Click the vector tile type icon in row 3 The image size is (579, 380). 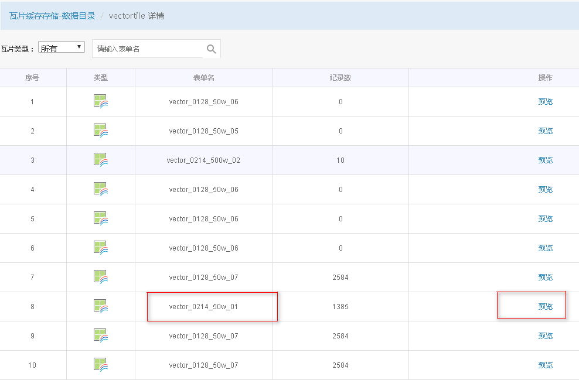(x=100, y=160)
